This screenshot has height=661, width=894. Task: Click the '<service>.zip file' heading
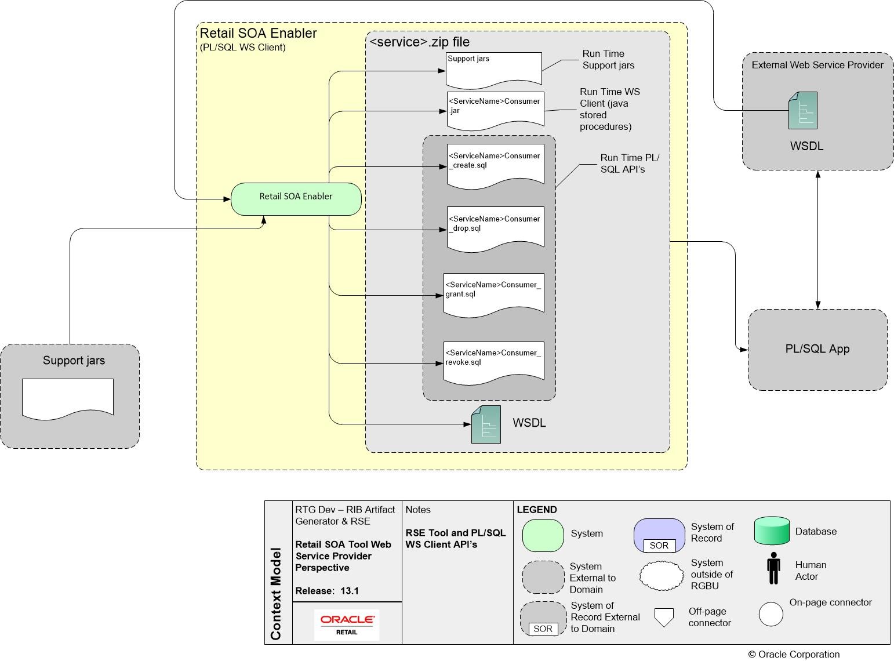[420, 42]
